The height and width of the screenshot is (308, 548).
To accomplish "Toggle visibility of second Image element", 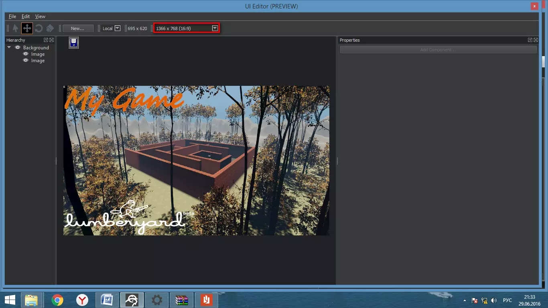I will pos(26,61).
